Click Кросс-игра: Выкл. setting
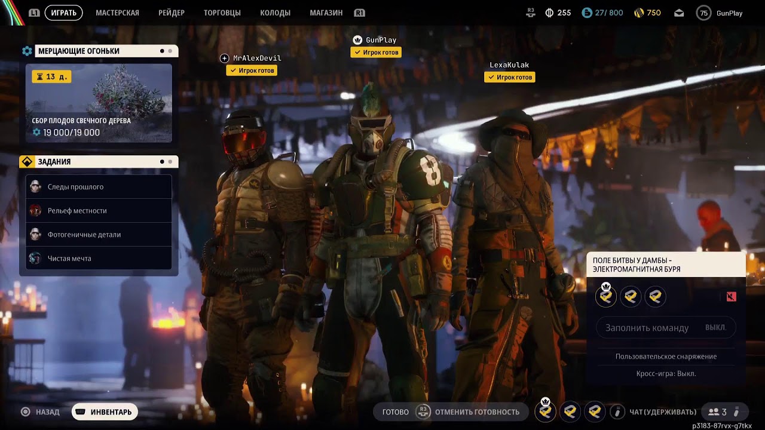 (x=666, y=373)
